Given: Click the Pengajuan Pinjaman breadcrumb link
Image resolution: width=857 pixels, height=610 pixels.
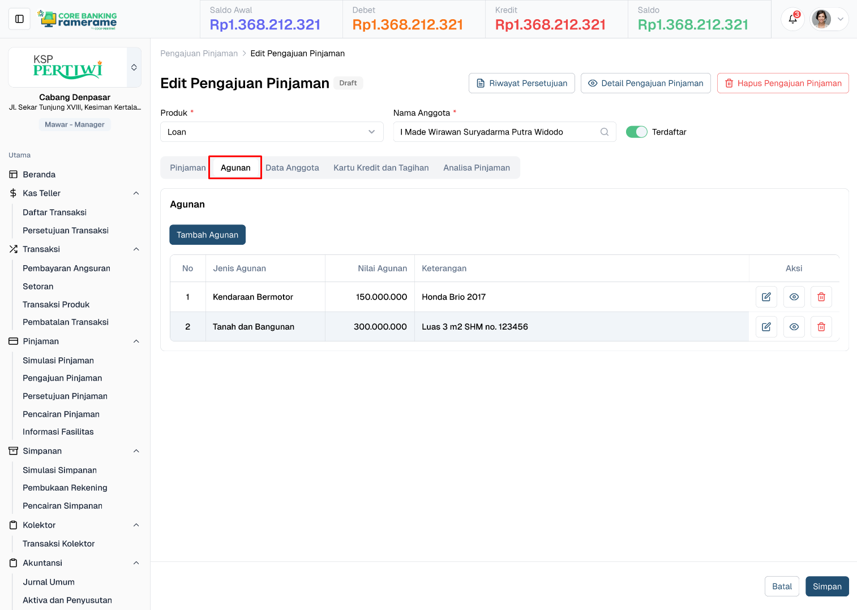Looking at the screenshot, I should click(x=199, y=54).
